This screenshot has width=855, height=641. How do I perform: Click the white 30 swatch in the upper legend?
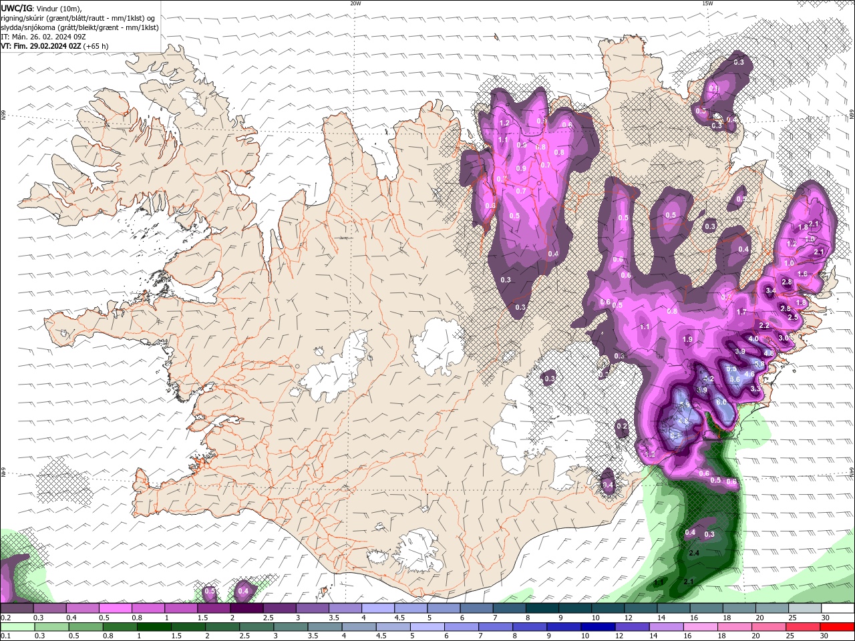837,608
